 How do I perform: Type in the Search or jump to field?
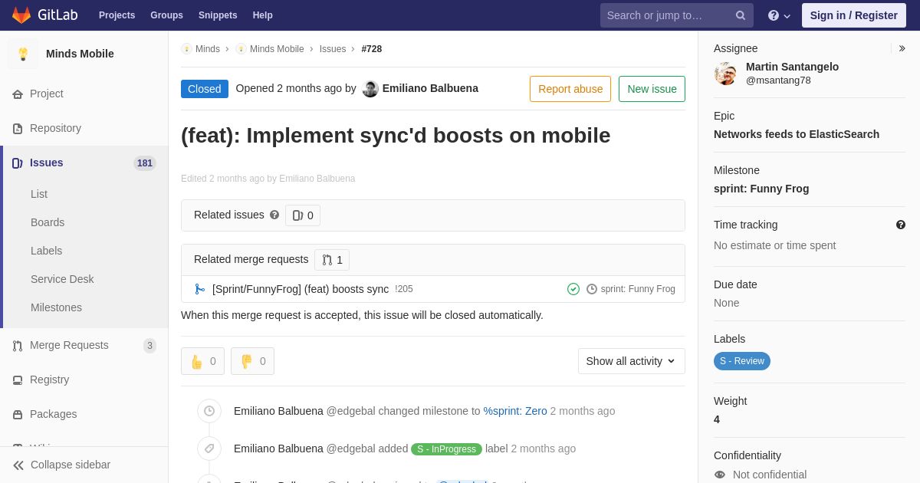point(667,15)
